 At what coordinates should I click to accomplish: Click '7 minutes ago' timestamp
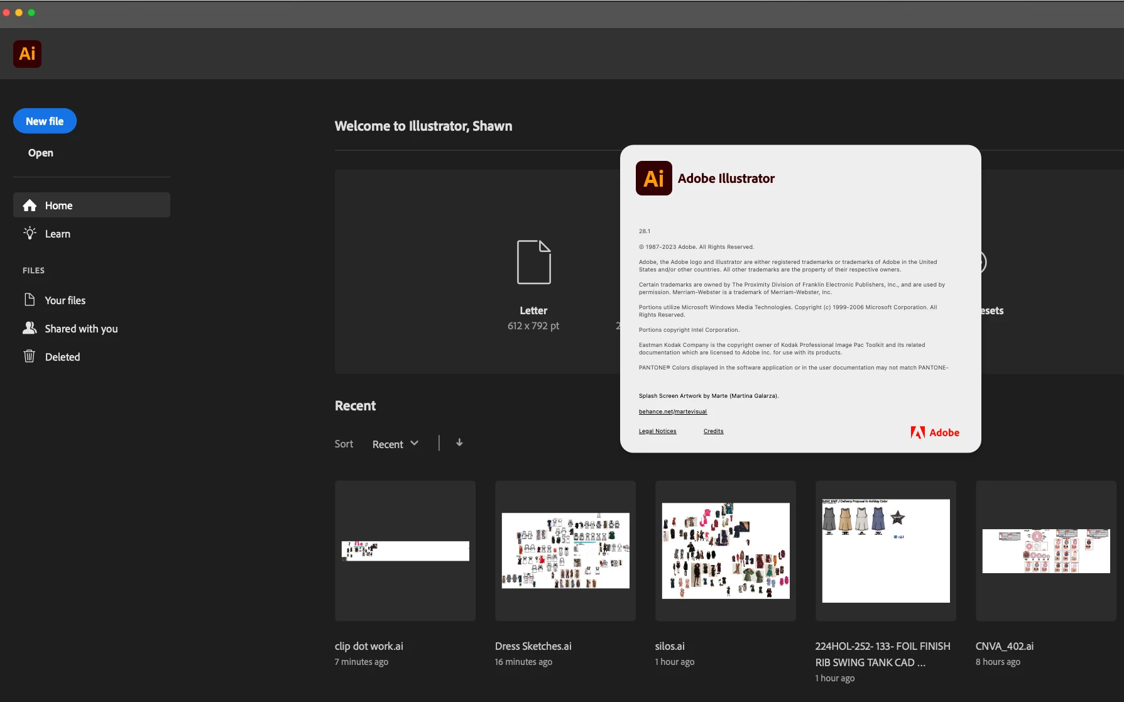click(362, 662)
